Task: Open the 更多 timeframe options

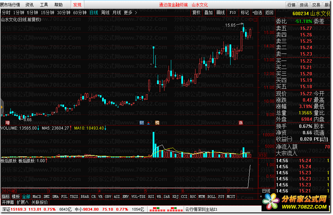Action: 128,13
